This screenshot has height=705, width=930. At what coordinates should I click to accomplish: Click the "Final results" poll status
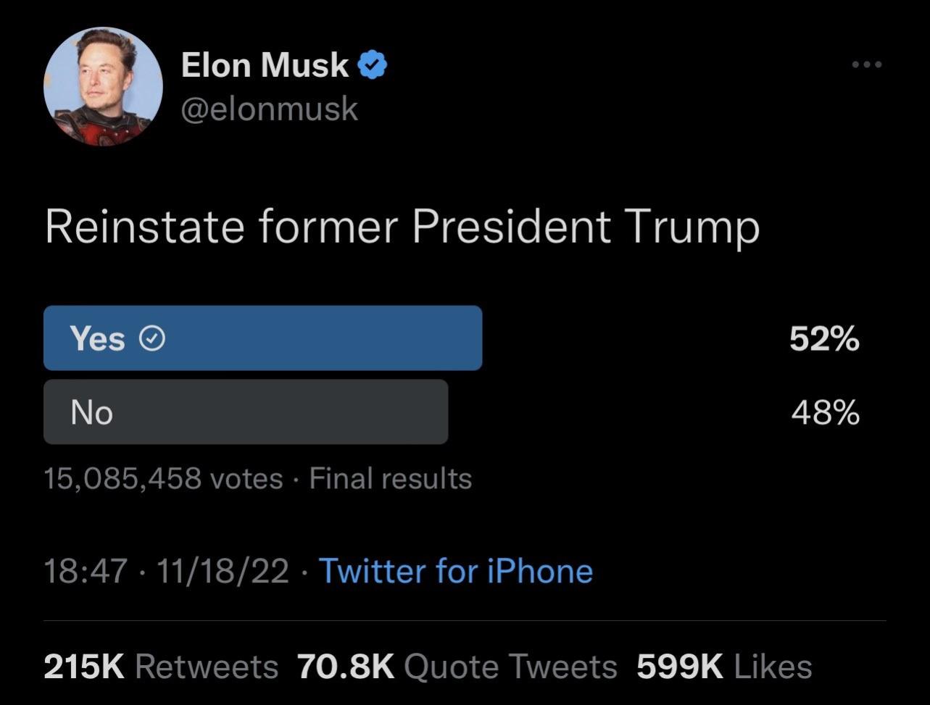391,478
